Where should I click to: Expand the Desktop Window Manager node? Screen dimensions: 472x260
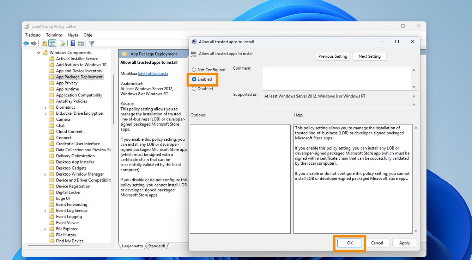pos(45,175)
